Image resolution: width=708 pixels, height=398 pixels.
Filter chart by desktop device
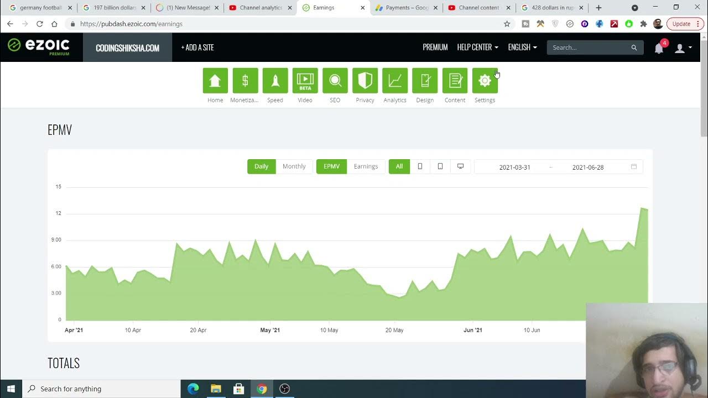(x=460, y=166)
